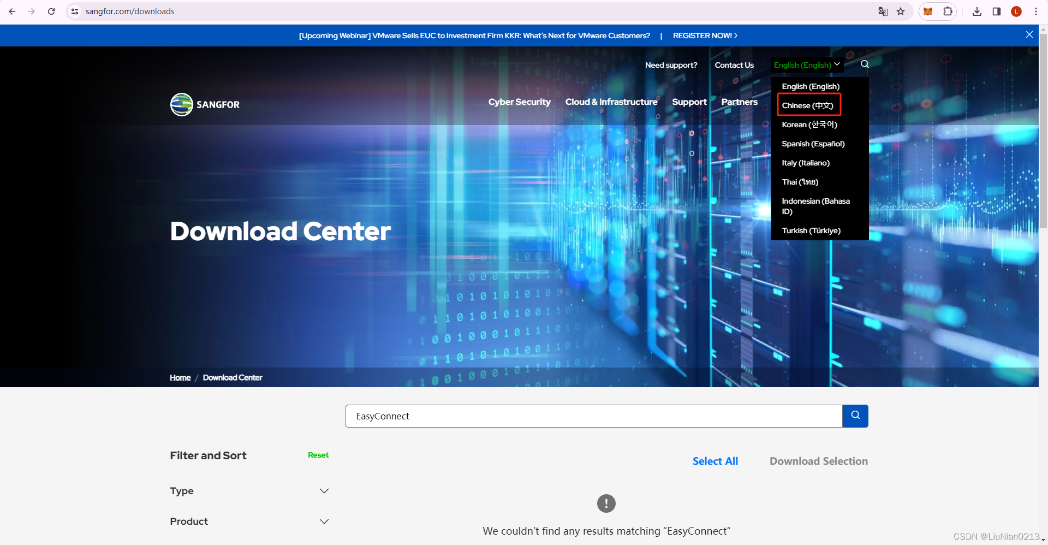1048x545 pixels.
Task: Switch language to Chinese (中文)
Action: point(808,105)
